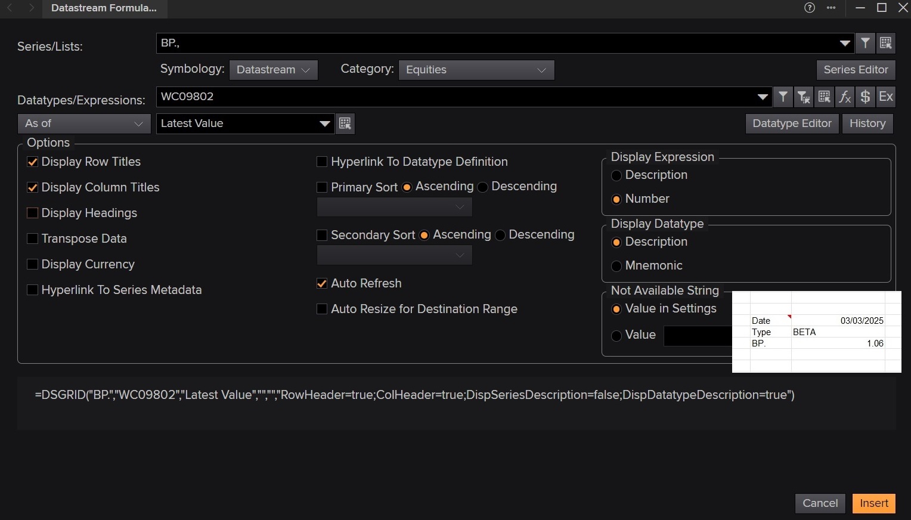Open the As of dropdown
Screen dimensions: 911x520
83,123
